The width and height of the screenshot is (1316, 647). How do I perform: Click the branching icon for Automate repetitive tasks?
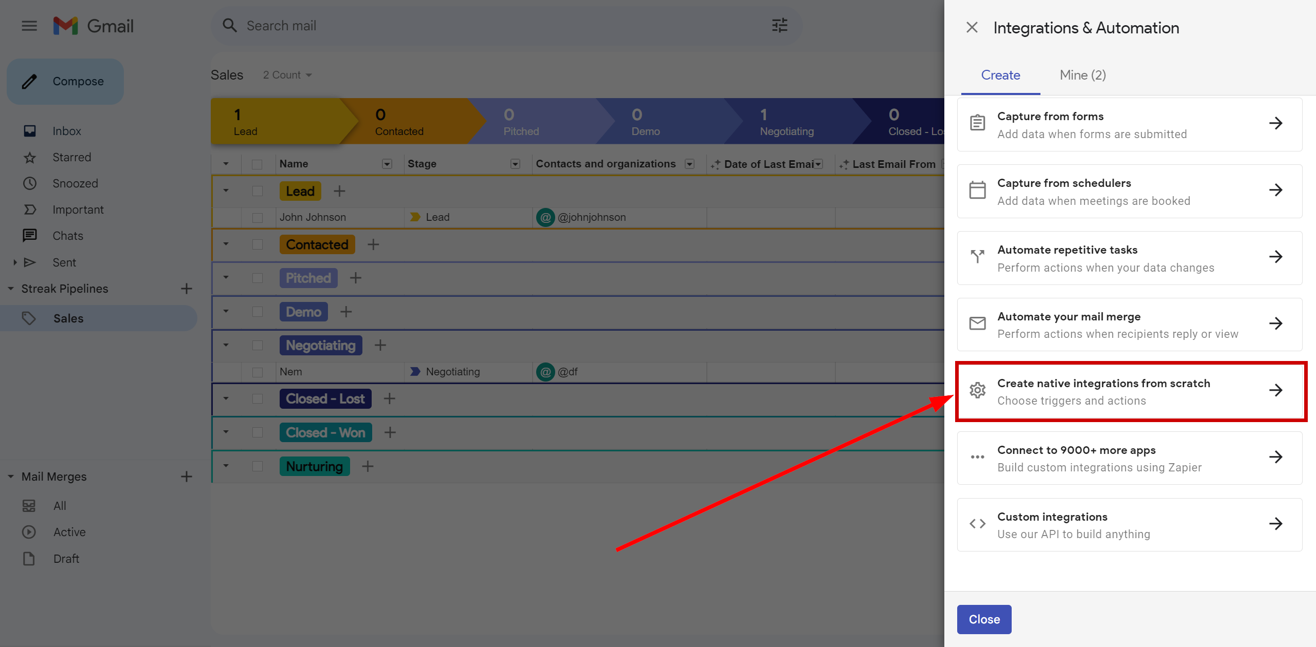click(977, 256)
